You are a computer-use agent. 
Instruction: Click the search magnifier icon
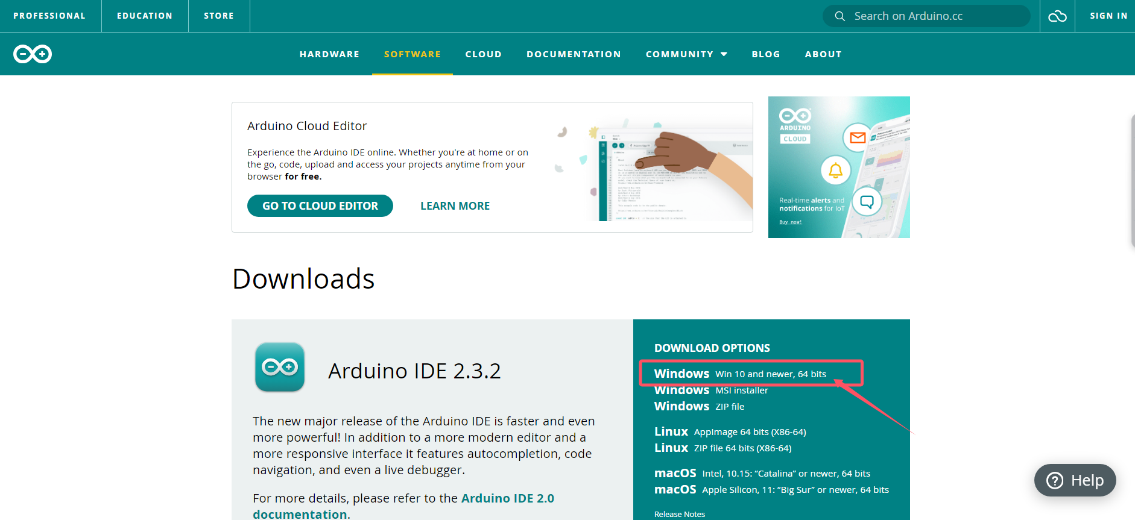(839, 16)
